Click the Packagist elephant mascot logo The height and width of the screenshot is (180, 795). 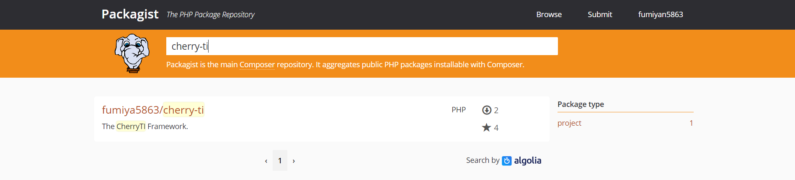pos(132,53)
